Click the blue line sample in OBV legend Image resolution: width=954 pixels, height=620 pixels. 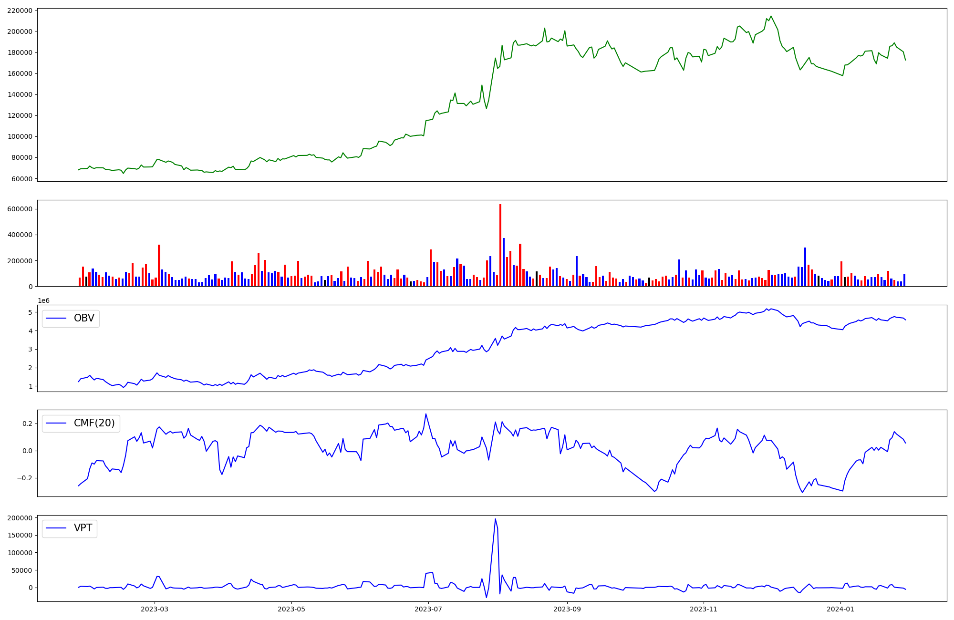click(x=56, y=319)
